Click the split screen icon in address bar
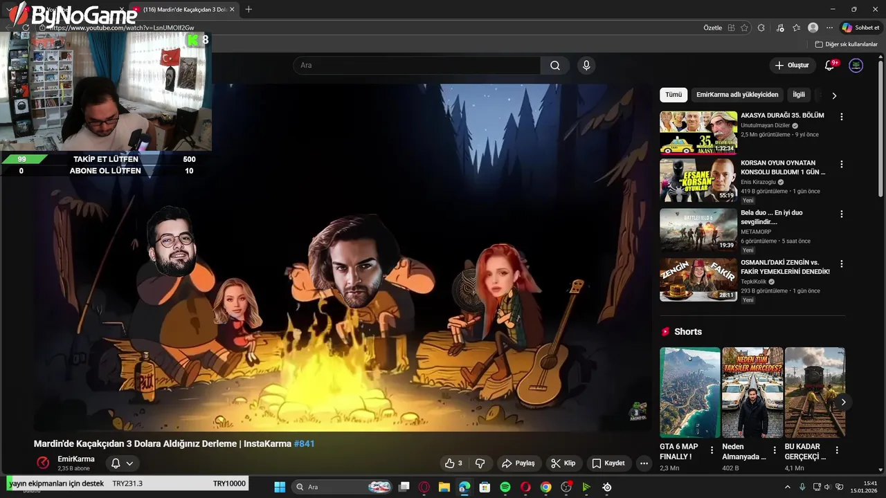Screen dimensions: 886x498 click(x=731, y=28)
